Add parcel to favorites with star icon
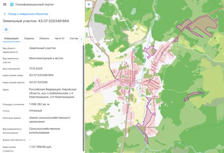The height and width of the screenshot is (153, 224). [6, 29]
